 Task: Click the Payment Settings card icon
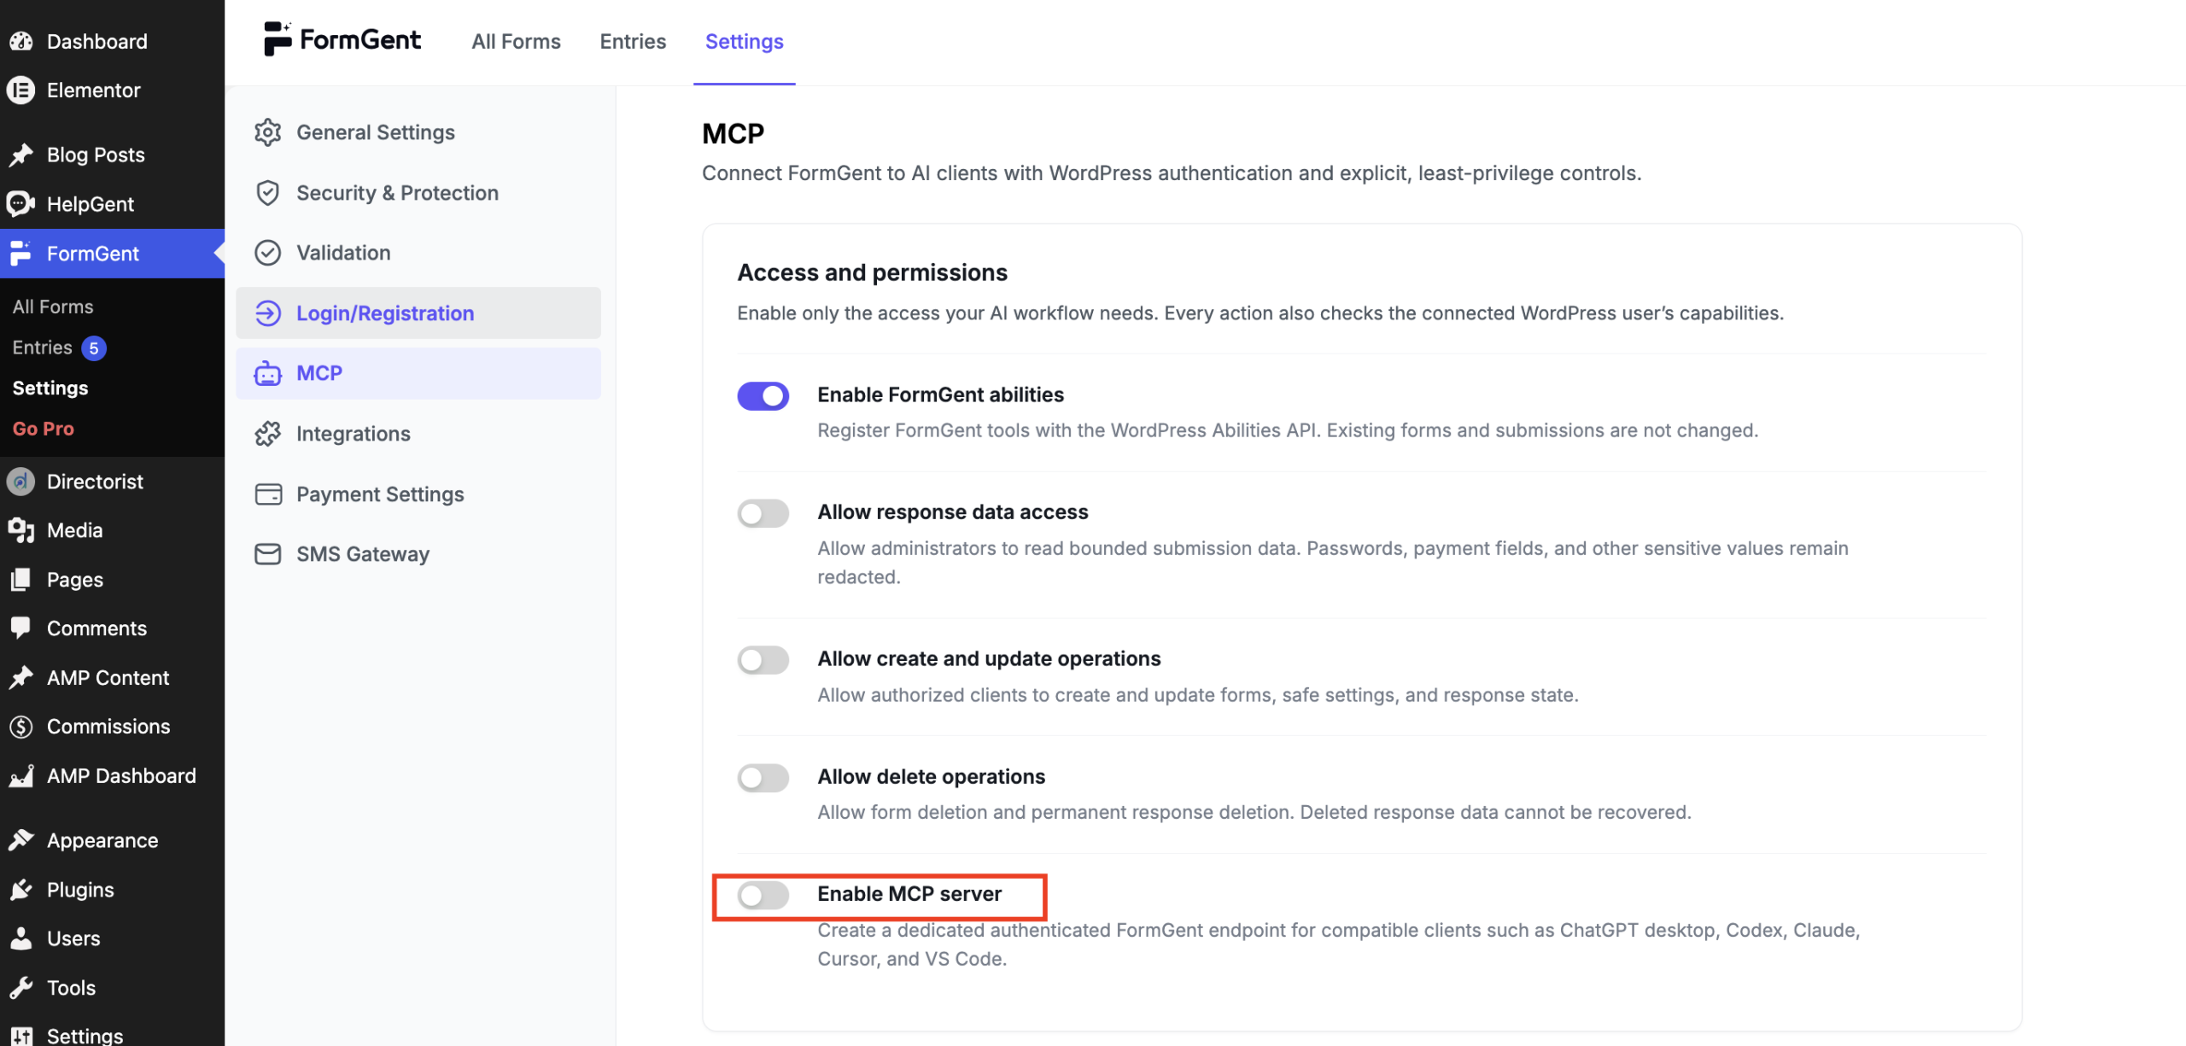[268, 494]
